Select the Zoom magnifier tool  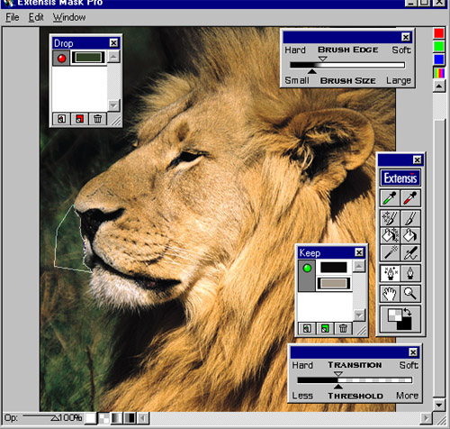tap(410, 294)
